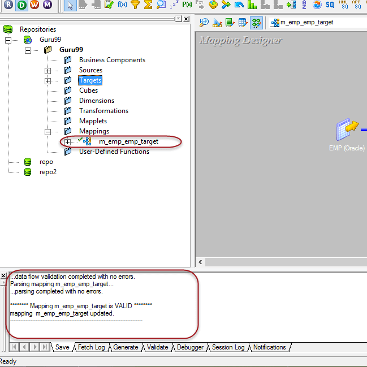The height and width of the screenshot is (367, 367).
Task: Add a Filter transformation from the toolbar
Action: point(135,5)
